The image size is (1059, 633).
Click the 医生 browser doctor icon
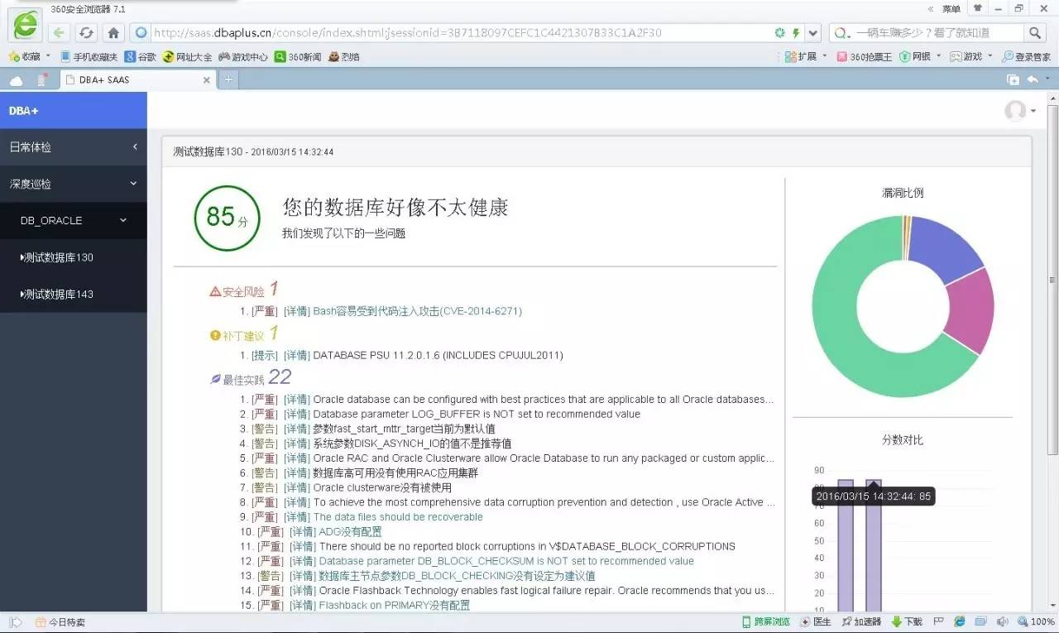click(819, 621)
